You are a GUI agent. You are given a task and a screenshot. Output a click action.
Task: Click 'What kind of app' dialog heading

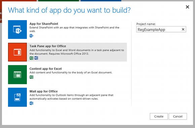point(69,10)
